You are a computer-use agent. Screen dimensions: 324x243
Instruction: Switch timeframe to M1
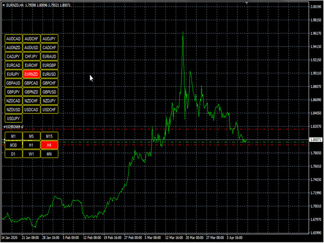tap(13, 136)
